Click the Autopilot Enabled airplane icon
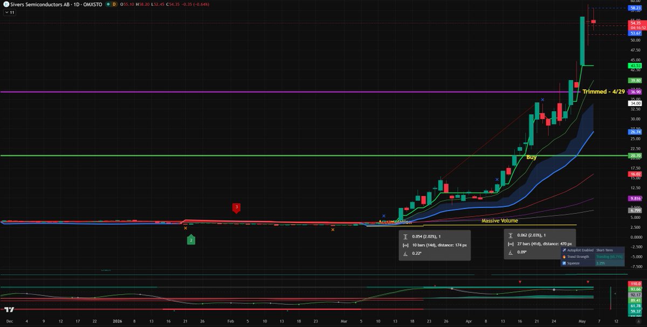647x327 pixels. (x=564, y=251)
